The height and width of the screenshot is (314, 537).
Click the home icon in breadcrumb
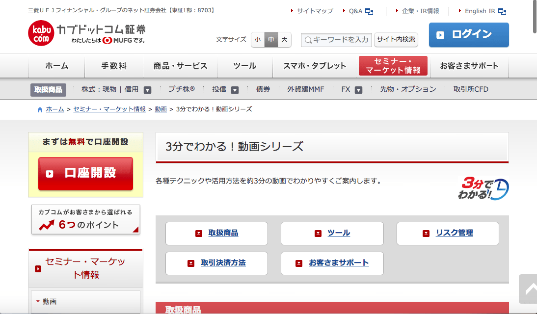coord(40,109)
